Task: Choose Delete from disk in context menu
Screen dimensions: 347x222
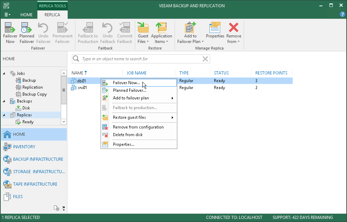Action: tap(139, 135)
